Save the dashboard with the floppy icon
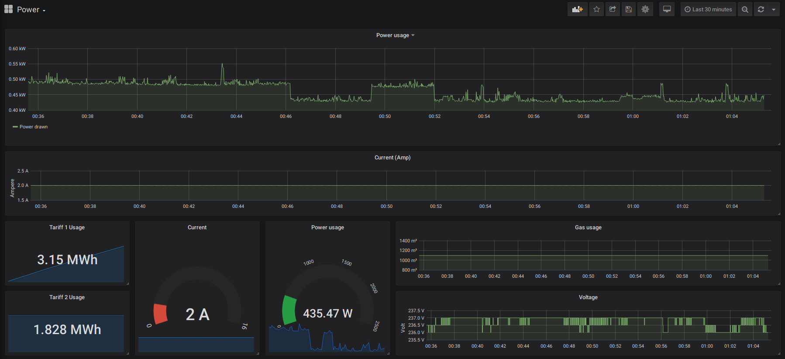Screen dimensions: 785x359 (629, 9)
